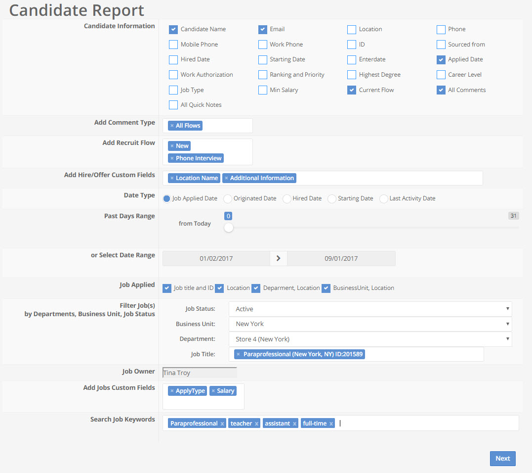Select the Hired Date date type radio
This screenshot has width=532, height=473.
click(x=286, y=198)
